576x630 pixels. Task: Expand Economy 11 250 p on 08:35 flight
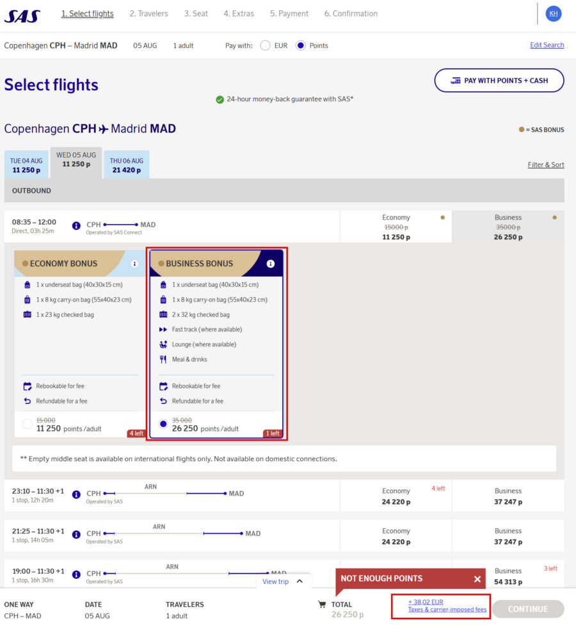tap(396, 227)
